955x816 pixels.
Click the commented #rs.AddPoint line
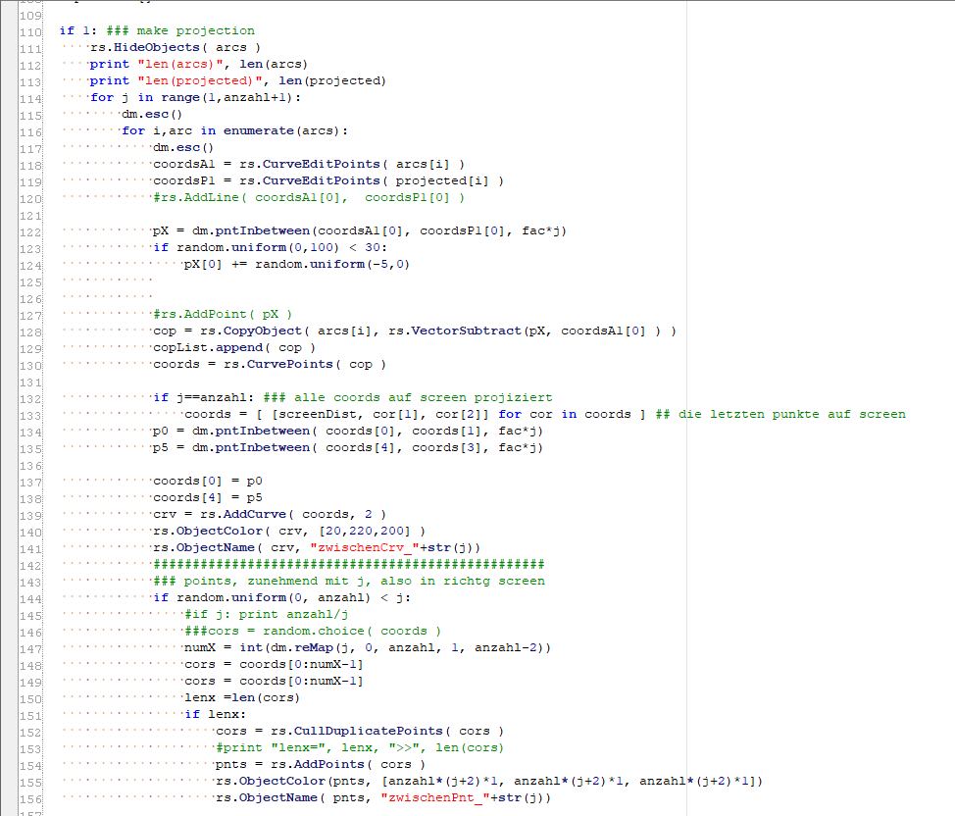222,314
